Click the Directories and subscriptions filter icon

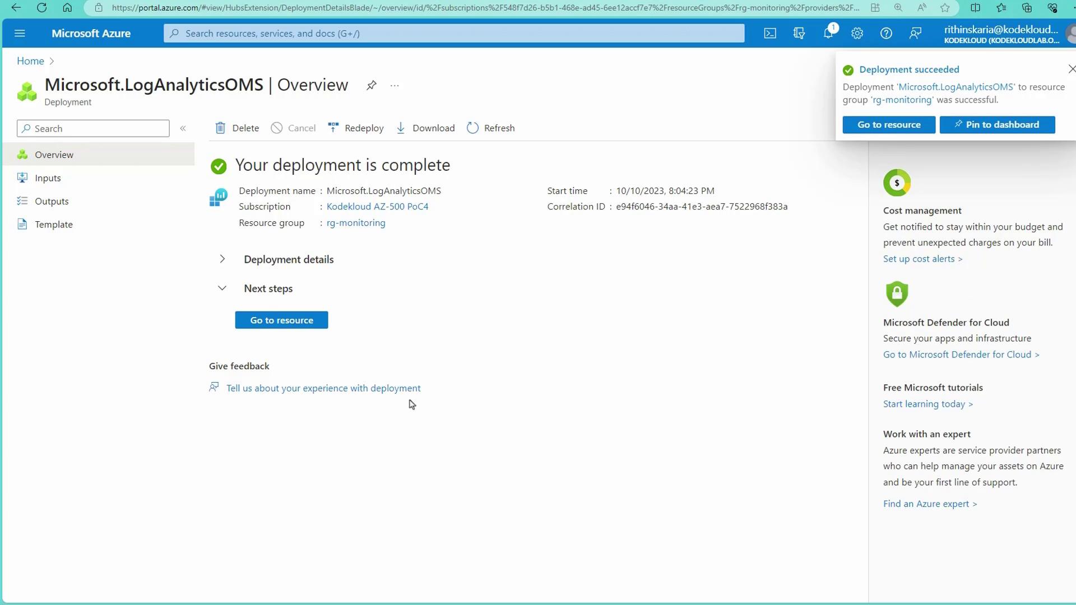pos(799,34)
